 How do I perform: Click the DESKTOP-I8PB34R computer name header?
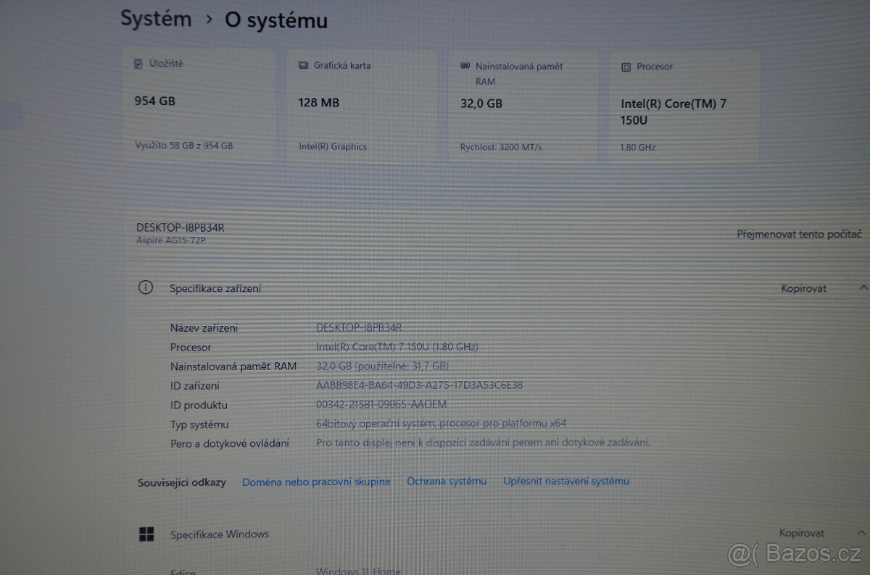[181, 227]
